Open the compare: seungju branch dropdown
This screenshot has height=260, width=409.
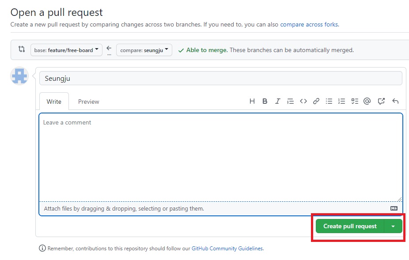pyautogui.click(x=144, y=50)
